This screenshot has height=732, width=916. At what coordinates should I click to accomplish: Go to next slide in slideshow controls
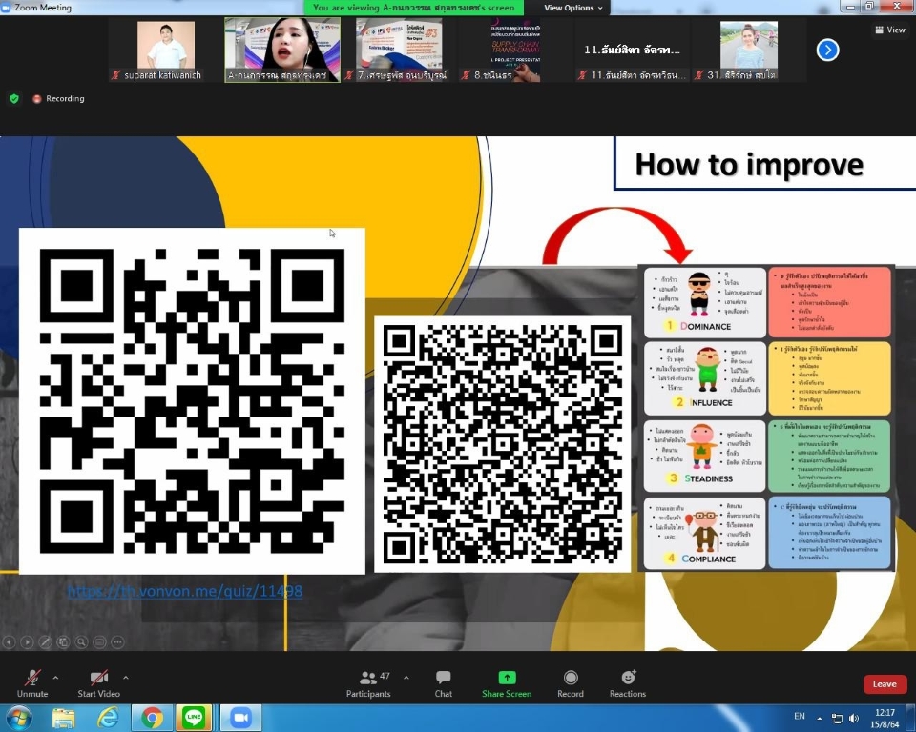point(27,642)
